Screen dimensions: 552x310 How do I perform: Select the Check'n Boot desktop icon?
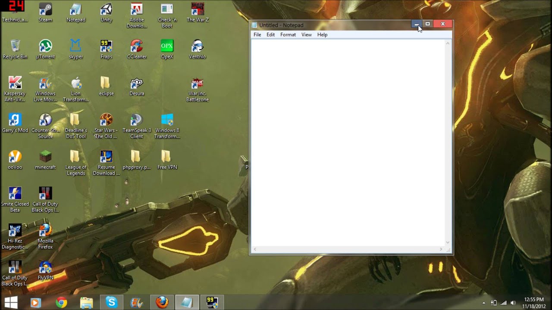(x=167, y=16)
